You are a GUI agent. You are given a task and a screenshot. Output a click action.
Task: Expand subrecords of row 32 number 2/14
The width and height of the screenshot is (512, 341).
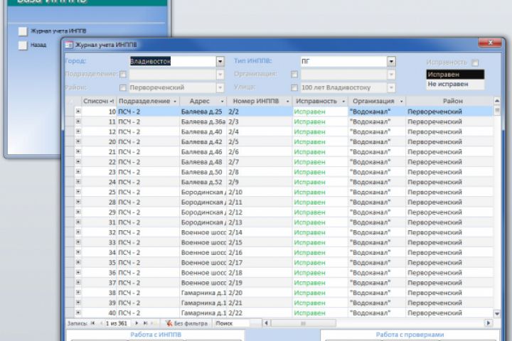[x=78, y=232]
